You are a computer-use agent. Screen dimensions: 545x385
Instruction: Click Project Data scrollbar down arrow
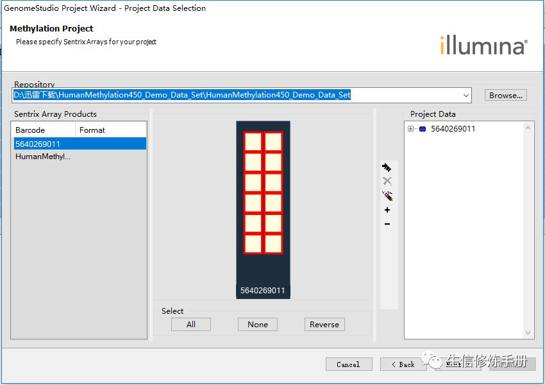pos(528,333)
